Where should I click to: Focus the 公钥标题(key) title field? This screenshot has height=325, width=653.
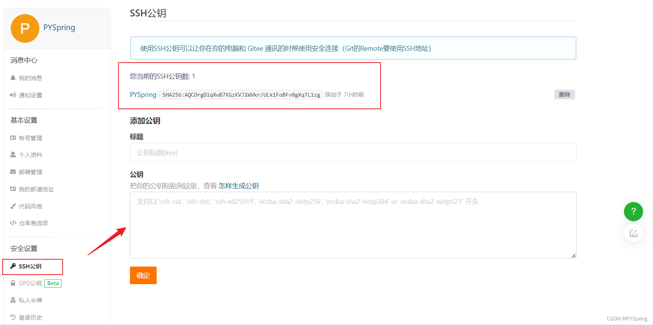pyautogui.click(x=353, y=152)
